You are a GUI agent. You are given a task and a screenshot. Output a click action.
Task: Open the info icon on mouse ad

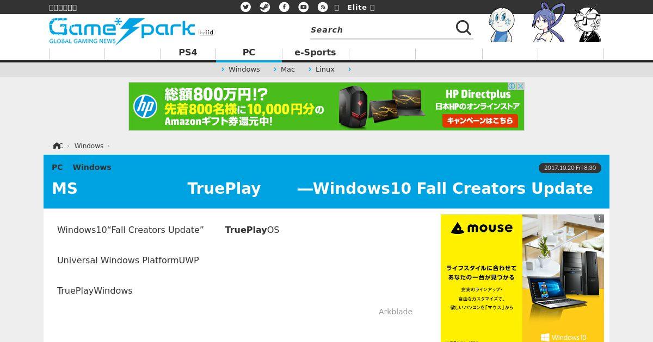(599, 219)
